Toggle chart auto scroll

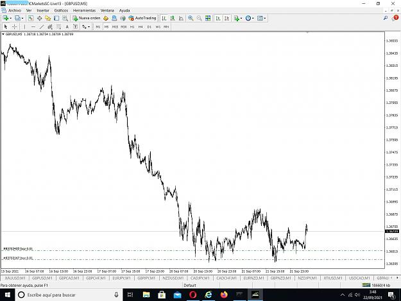click(218, 18)
